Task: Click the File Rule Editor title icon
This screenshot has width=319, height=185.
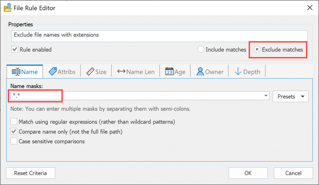Action: tap(8, 8)
